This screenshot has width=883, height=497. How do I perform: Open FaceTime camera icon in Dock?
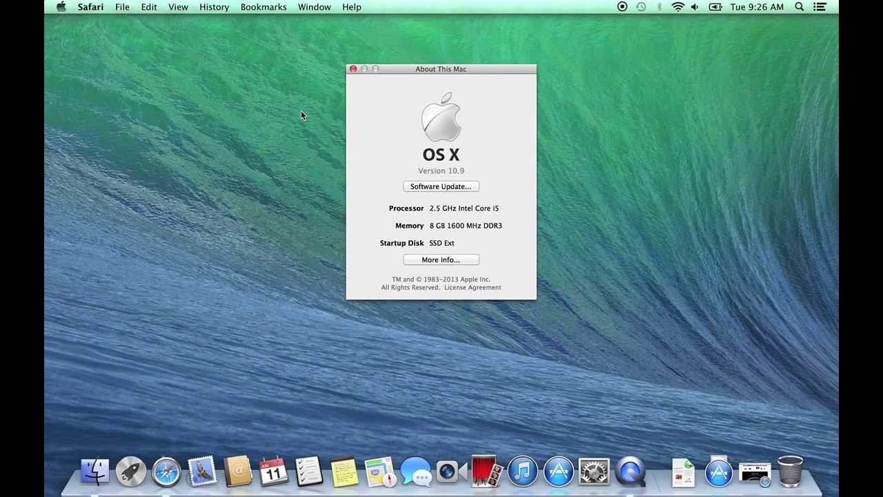[451, 472]
